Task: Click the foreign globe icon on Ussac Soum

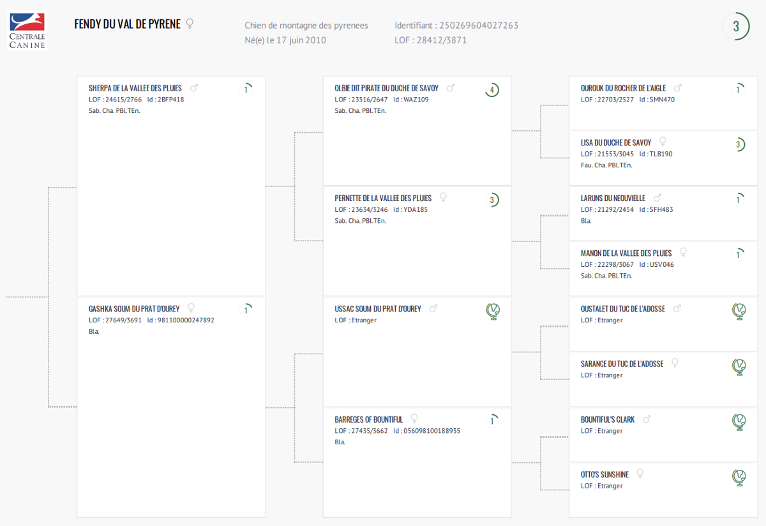Action: (x=493, y=312)
